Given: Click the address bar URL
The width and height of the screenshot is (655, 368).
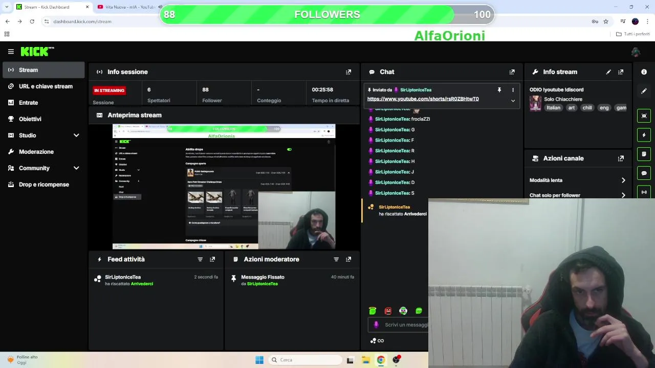Looking at the screenshot, I should coord(82,21).
